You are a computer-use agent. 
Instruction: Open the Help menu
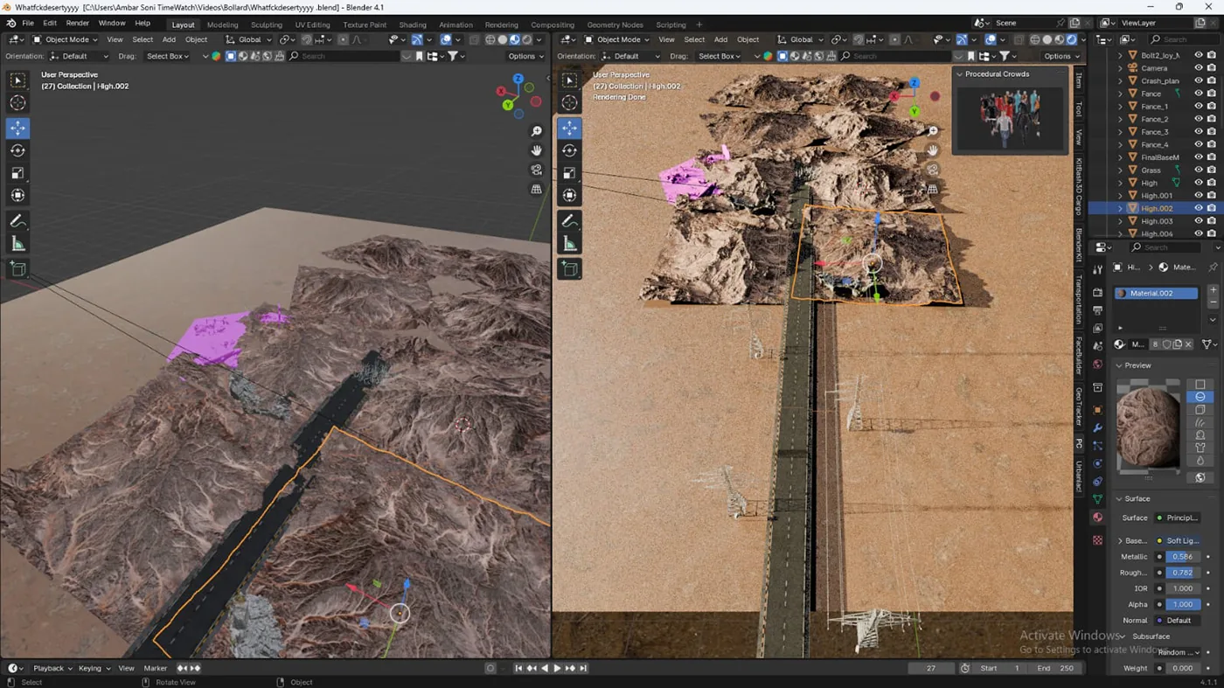143,23
